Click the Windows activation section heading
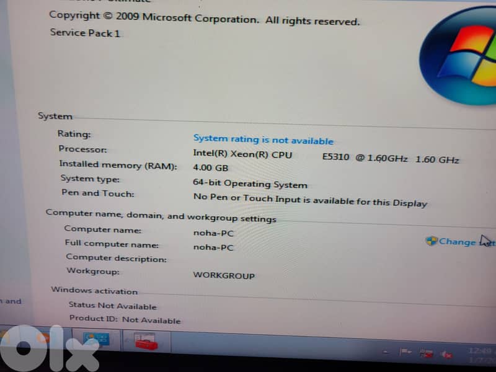Viewport: 496px width, 372px height. coord(94,290)
